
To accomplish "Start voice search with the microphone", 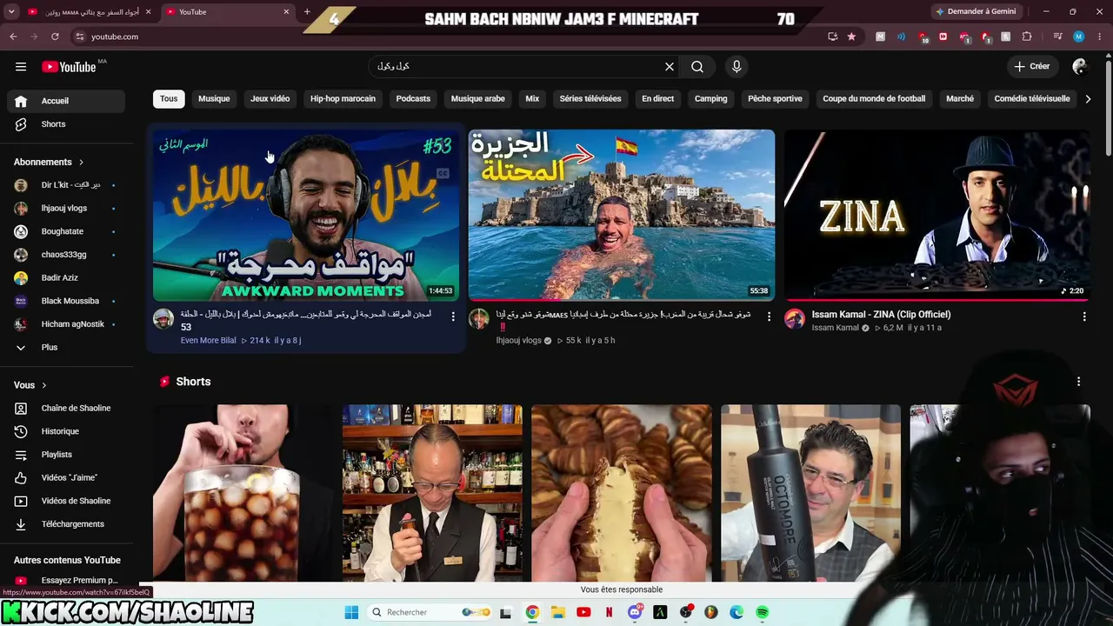I will [736, 67].
